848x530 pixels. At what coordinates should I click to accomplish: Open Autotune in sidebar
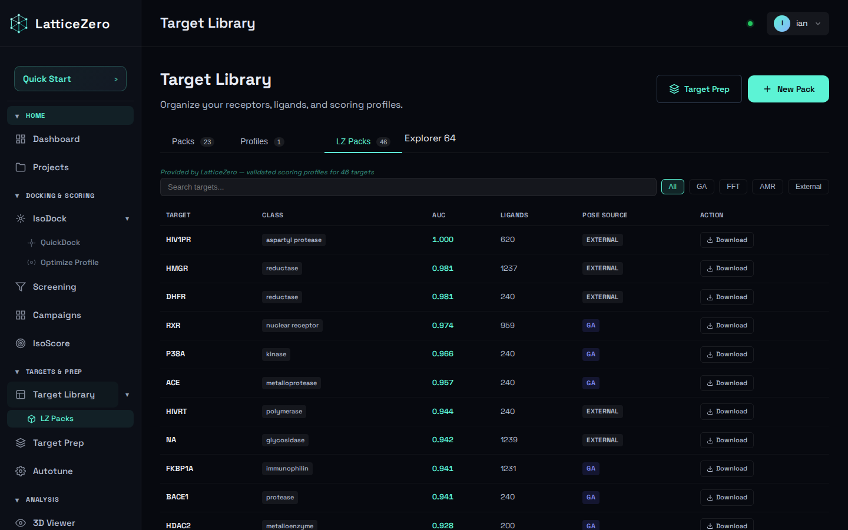(70, 471)
